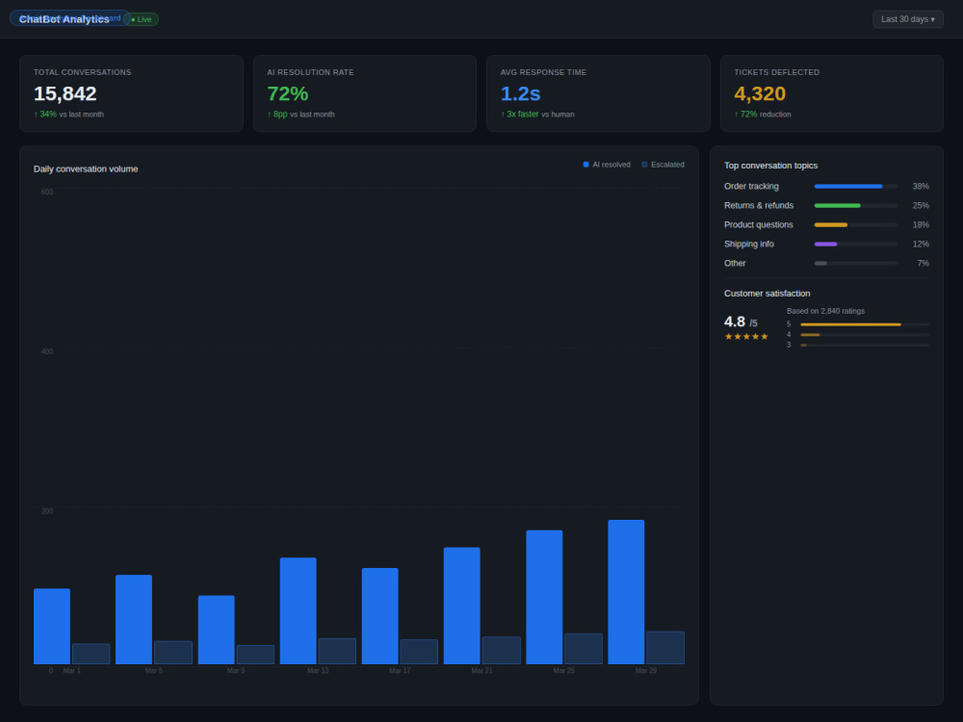Click the Mar 29 AI resolved bar

(627, 592)
